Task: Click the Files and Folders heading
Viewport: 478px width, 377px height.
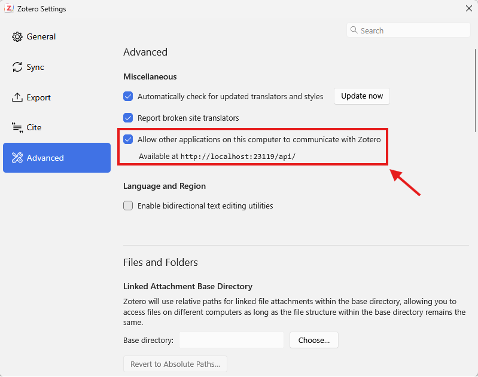Action: tap(161, 262)
